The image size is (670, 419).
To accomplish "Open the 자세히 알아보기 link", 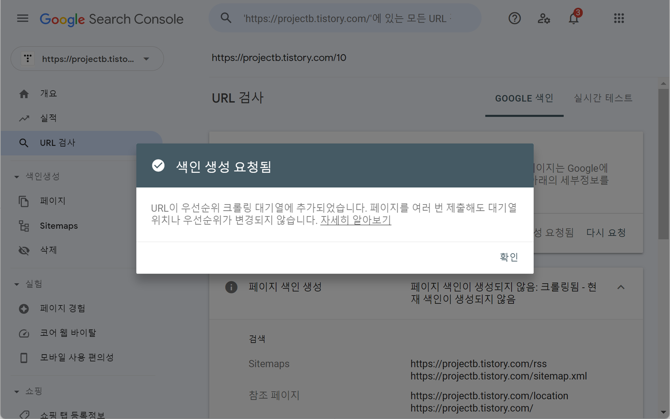I will click(x=355, y=220).
